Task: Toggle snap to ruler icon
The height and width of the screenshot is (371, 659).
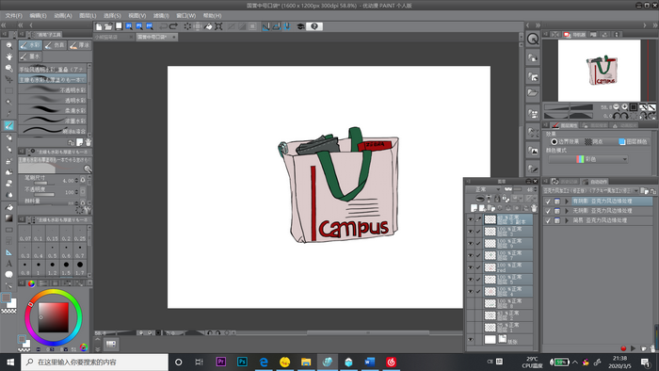Action: pos(265,26)
